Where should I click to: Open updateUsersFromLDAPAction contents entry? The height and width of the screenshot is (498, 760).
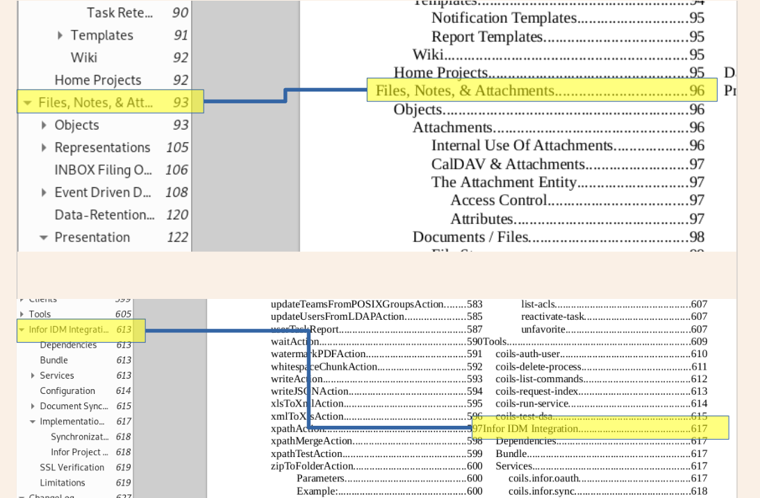click(x=377, y=316)
